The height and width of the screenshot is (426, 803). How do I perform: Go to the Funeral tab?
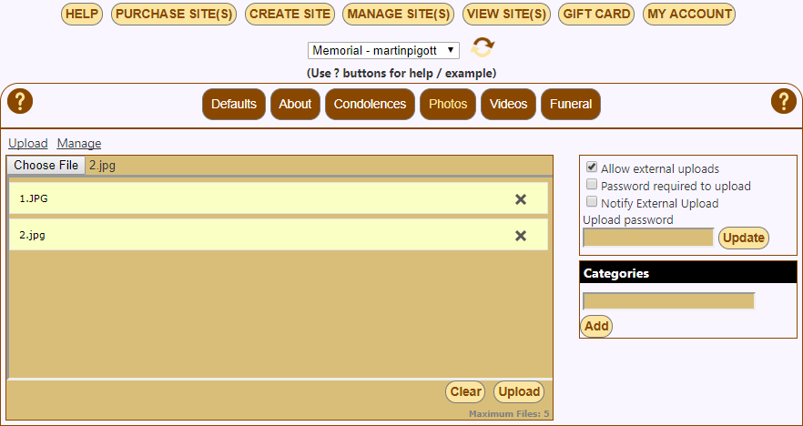tap(571, 104)
